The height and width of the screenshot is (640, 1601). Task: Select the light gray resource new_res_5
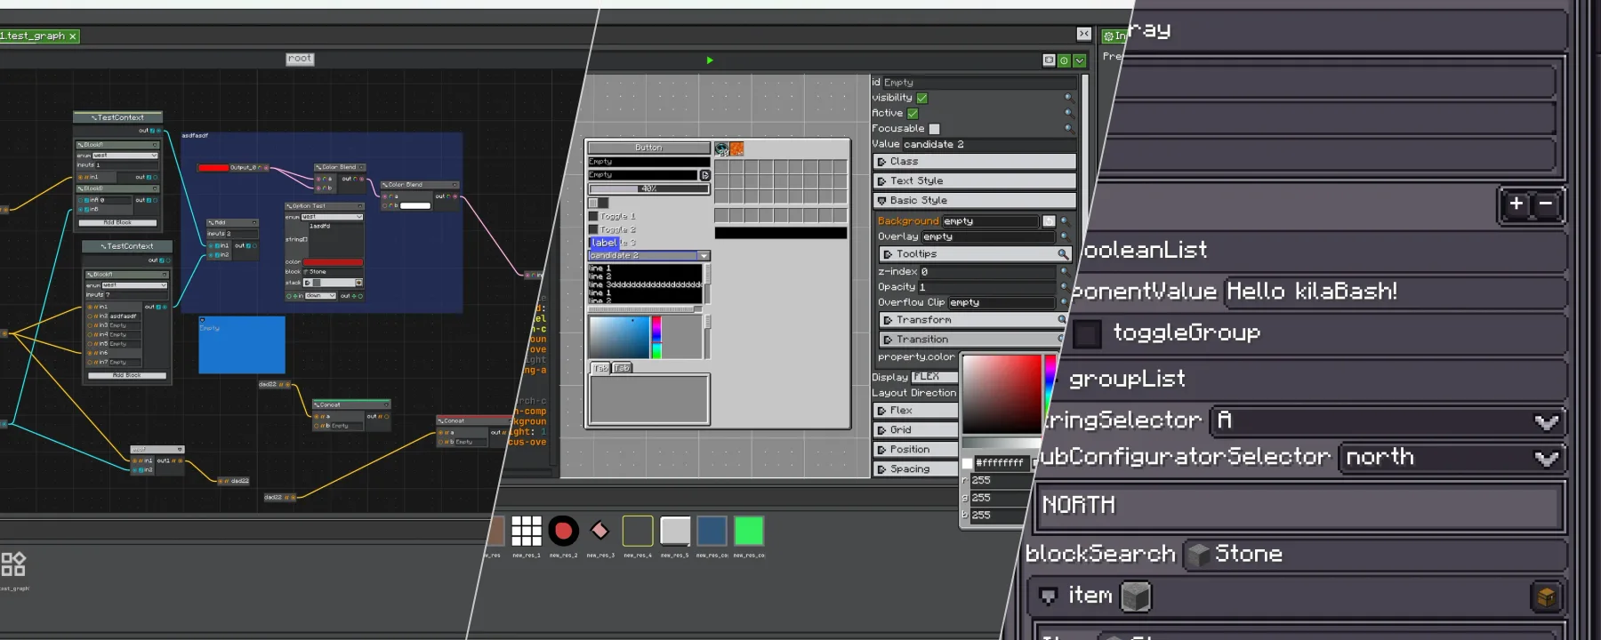click(x=675, y=531)
